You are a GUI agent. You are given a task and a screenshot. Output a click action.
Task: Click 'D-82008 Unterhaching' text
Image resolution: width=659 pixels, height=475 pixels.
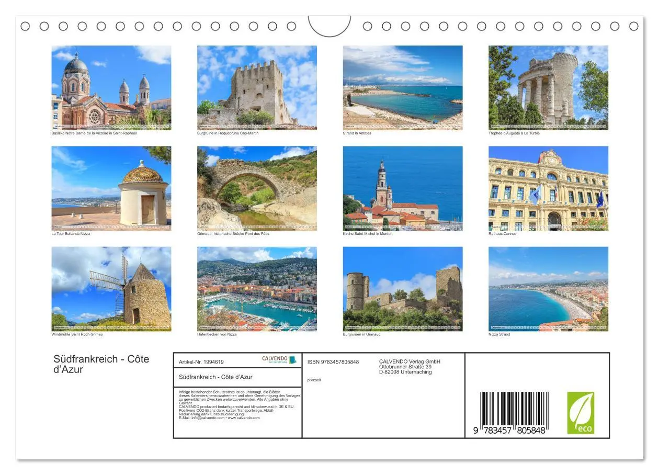[x=405, y=372]
